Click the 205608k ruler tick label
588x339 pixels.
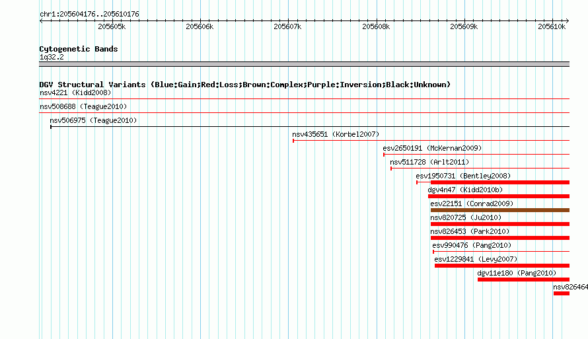[376, 26]
